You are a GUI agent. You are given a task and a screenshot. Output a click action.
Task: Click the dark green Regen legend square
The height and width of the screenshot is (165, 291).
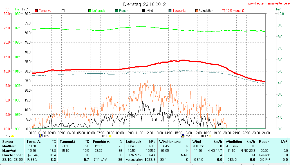(117, 11)
